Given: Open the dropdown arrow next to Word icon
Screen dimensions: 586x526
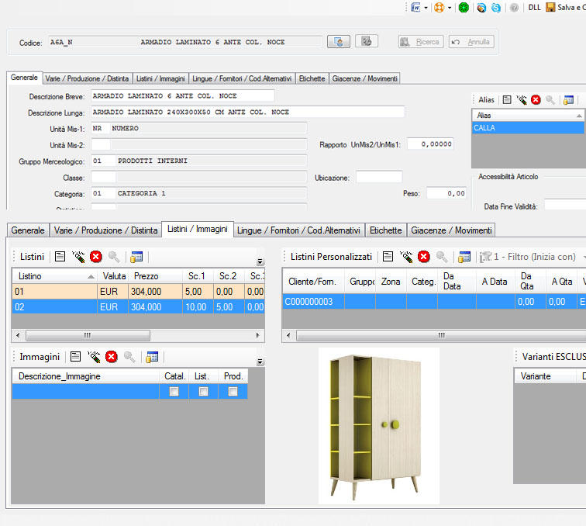Looking at the screenshot, I should pyautogui.click(x=426, y=8).
